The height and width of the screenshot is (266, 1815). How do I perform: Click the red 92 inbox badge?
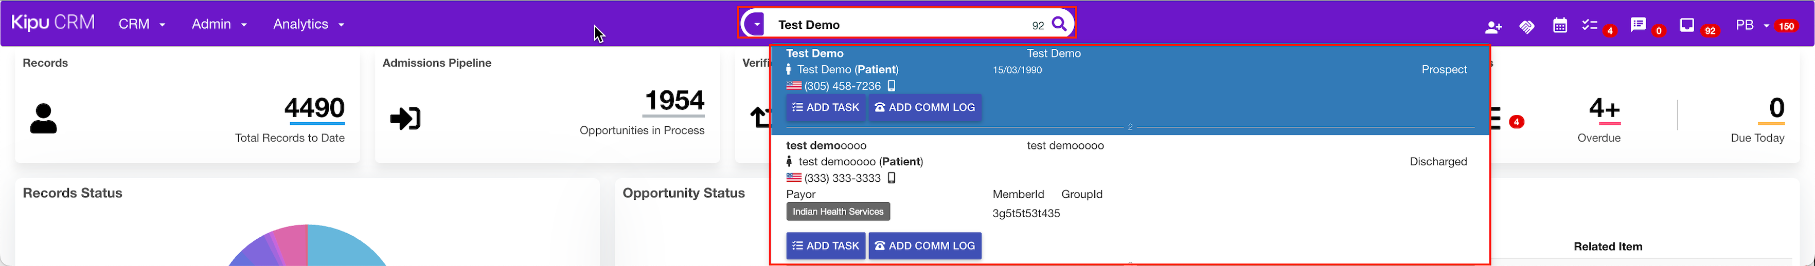coord(1710,31)
